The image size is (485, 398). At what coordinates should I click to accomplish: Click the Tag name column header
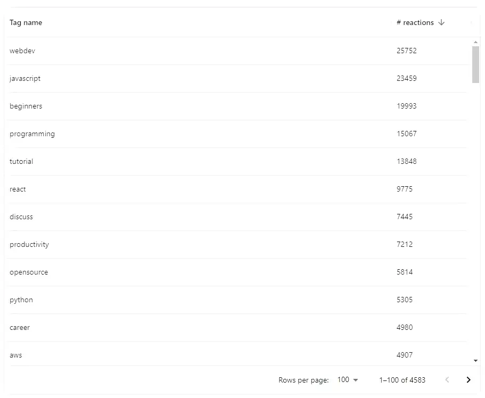coord(26,22)
